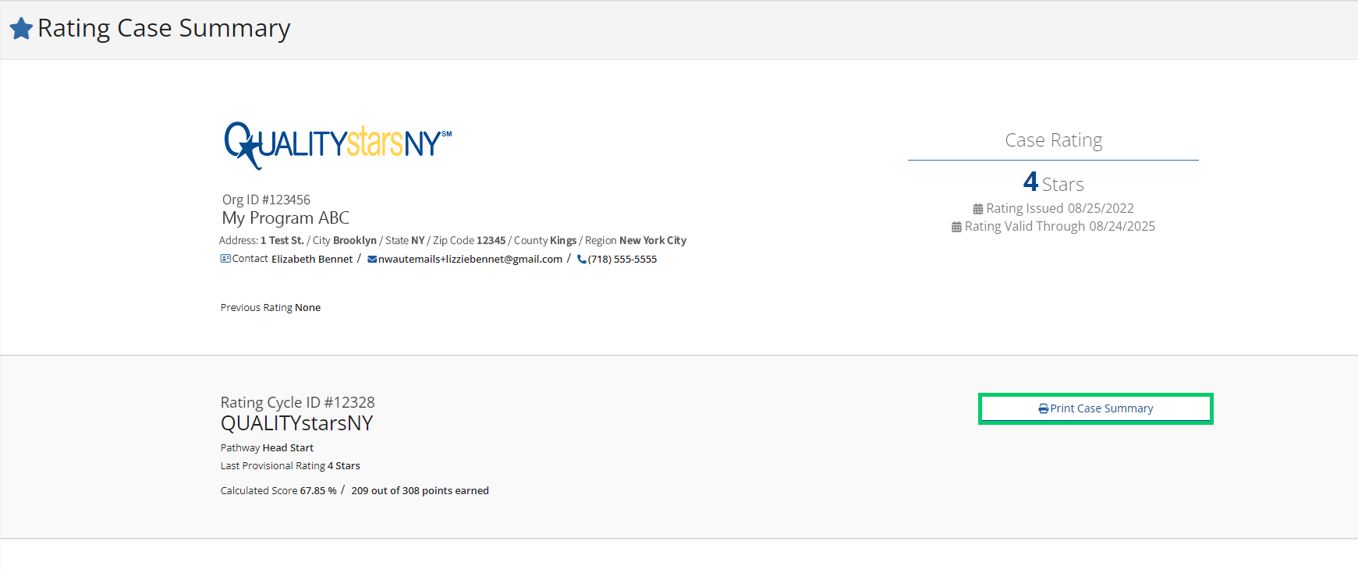Click the contact card icon before Contact

[x=225, y=259]
